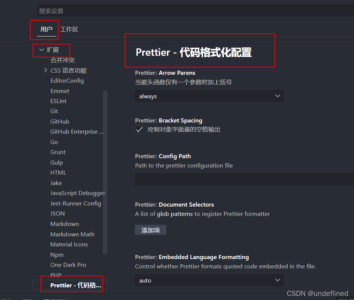Image resolution: width=354 pixels, height=300 pixels.
Task: Collapse the 扩展 section chevron
Action: [41, 50]
